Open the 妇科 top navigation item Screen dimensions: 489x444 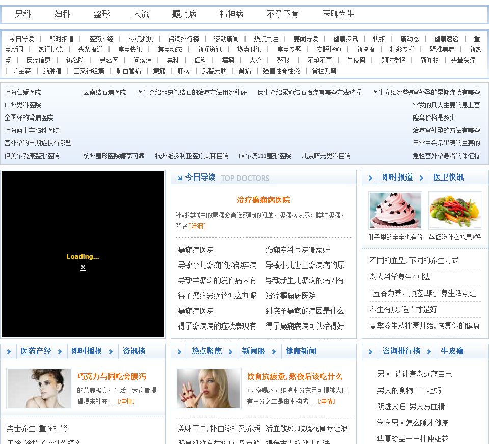click(x=62, y=14)
